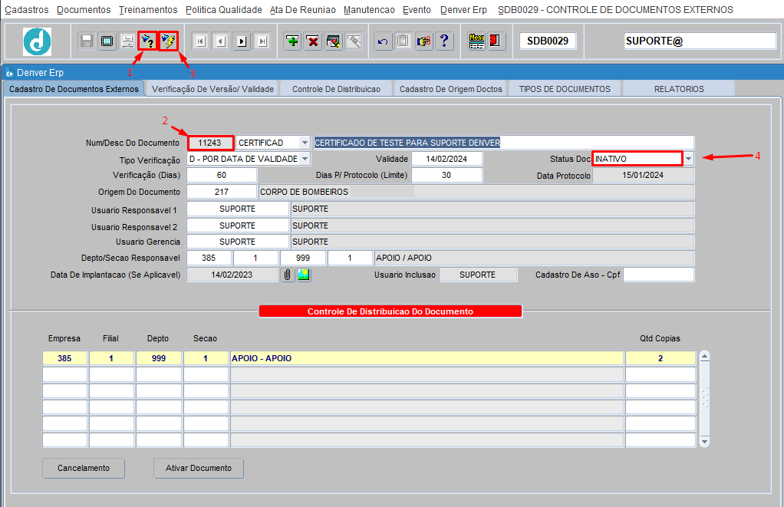
Task: Click the undo arrow toolbar icon
Action: [x=383, y=41]
